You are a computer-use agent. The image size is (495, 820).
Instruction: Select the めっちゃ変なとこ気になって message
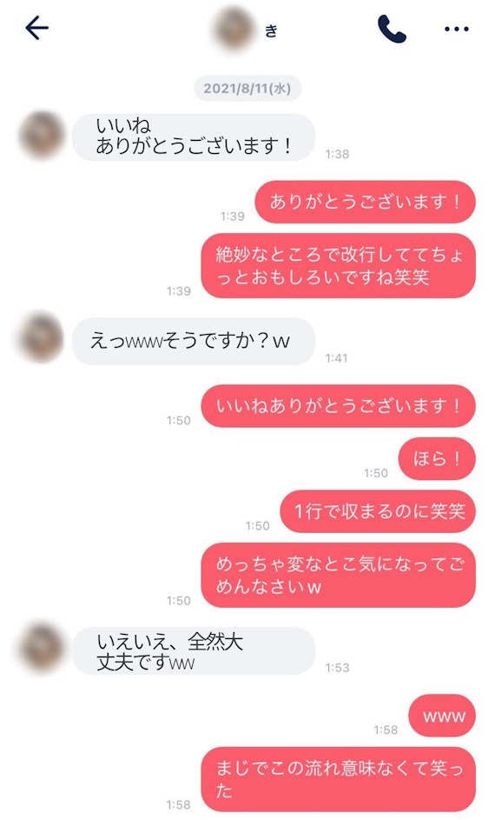pyautogui.click(x=339, y=576)
